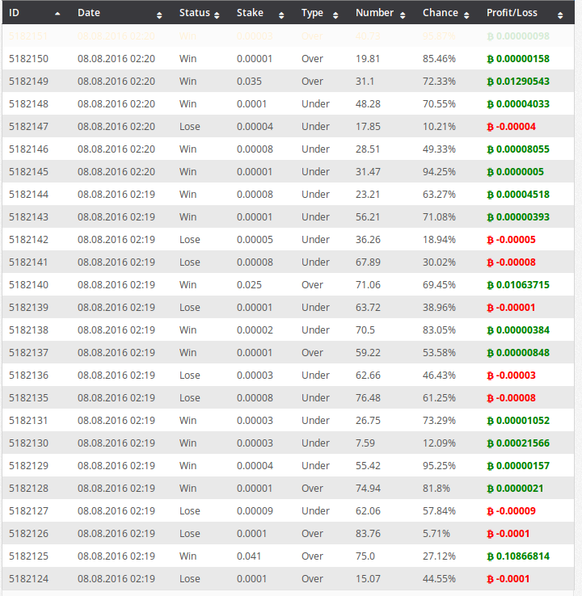Select bet ID 5182144

pos(28,195)
